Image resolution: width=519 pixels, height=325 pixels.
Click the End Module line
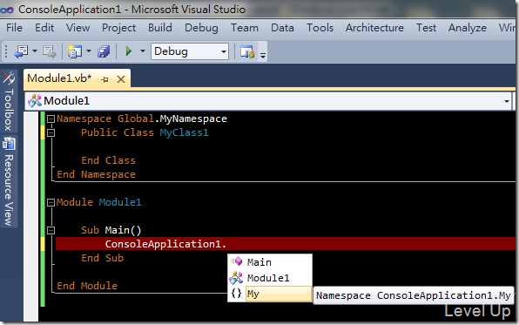87,286
